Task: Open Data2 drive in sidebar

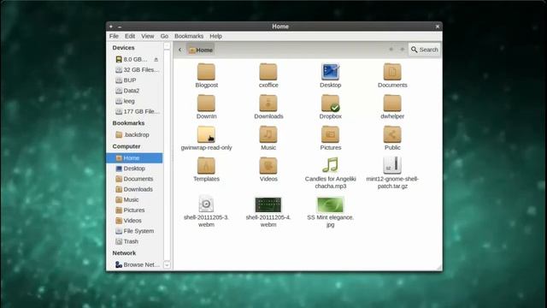Action: [127, 91]
